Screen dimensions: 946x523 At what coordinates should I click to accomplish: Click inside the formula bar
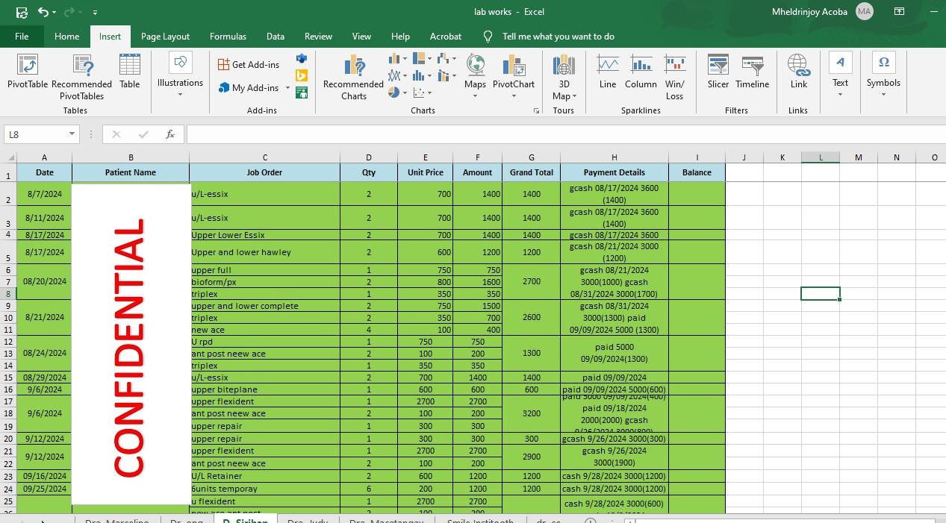(564, 134)
